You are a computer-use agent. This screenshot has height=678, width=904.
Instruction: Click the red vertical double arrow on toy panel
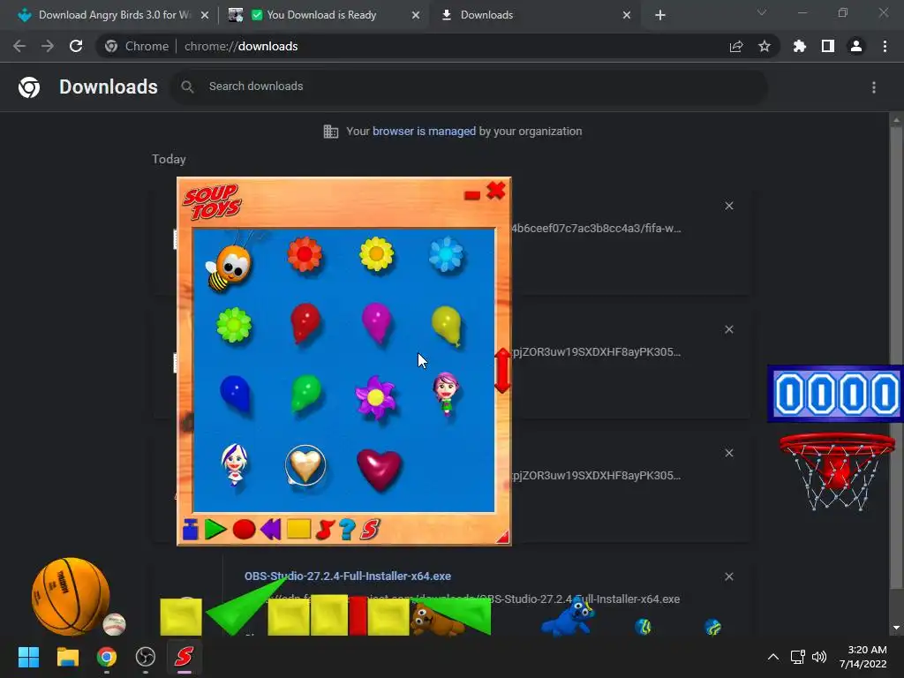coord(502,371)
